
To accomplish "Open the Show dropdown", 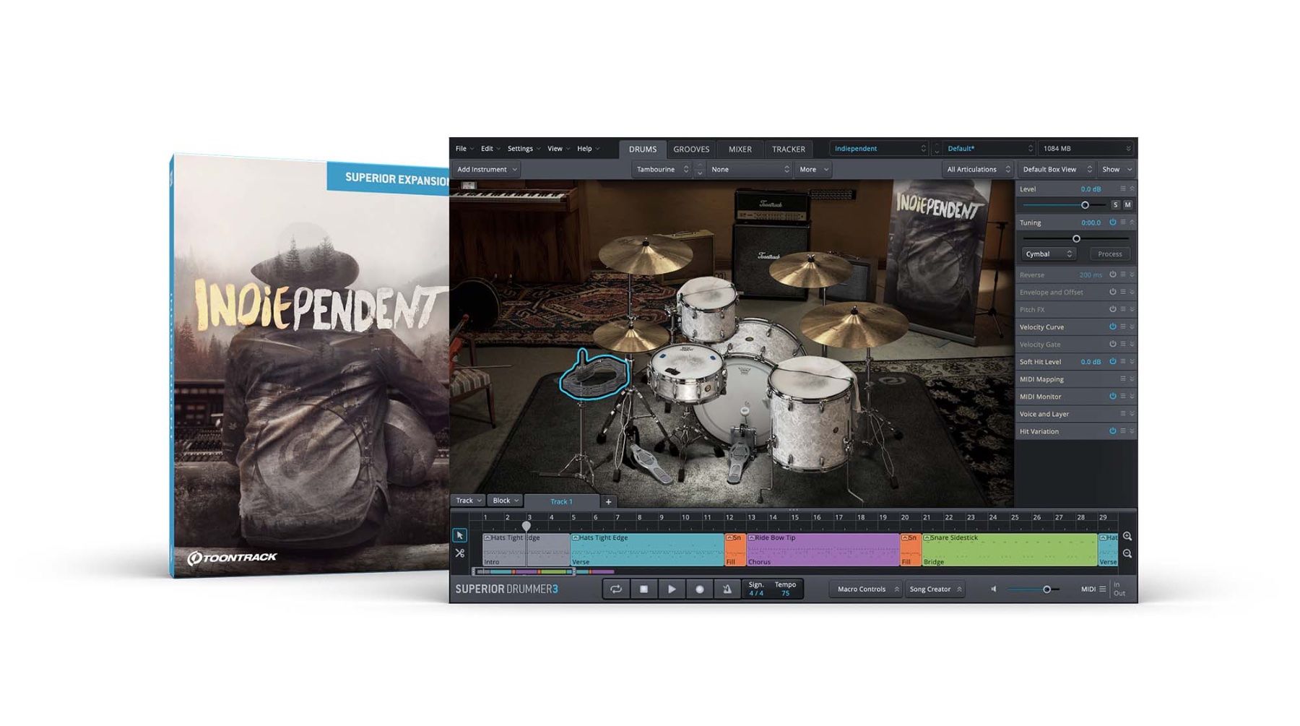I will click(1117, 169).
